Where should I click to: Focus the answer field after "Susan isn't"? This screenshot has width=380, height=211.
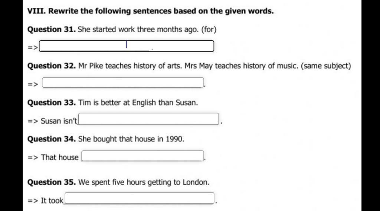[148, 119]
